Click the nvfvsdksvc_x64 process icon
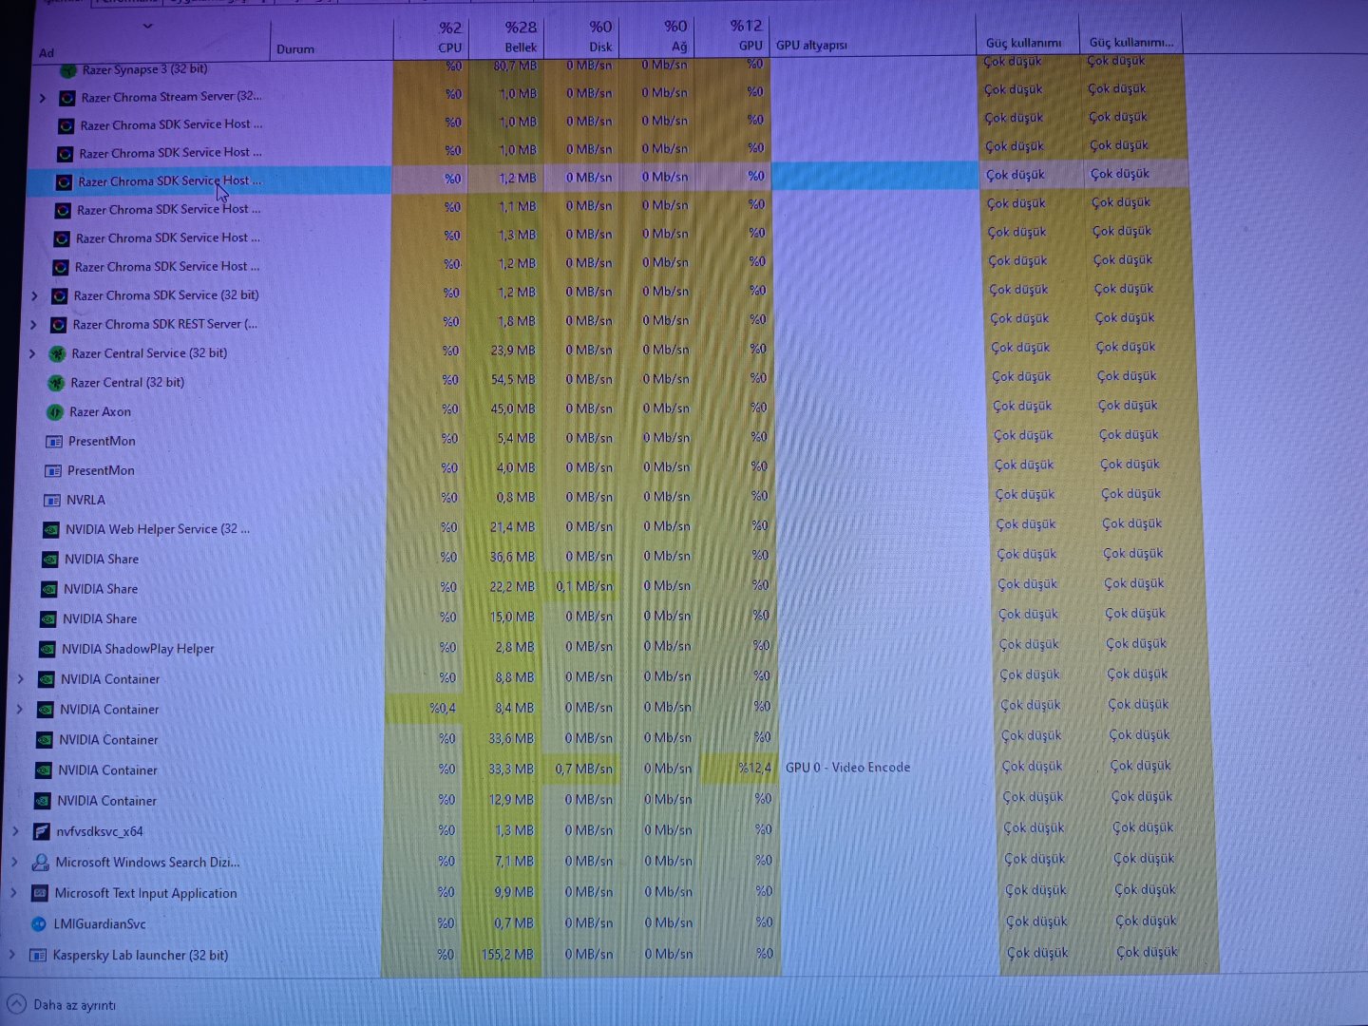The height and width of the screenshot is (1026, 1368). 42,832
